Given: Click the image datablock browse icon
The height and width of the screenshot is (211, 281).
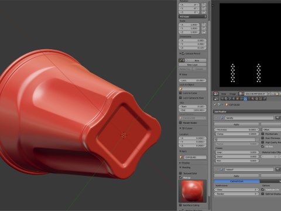Looking at the screenshot, I should (241, 94).
